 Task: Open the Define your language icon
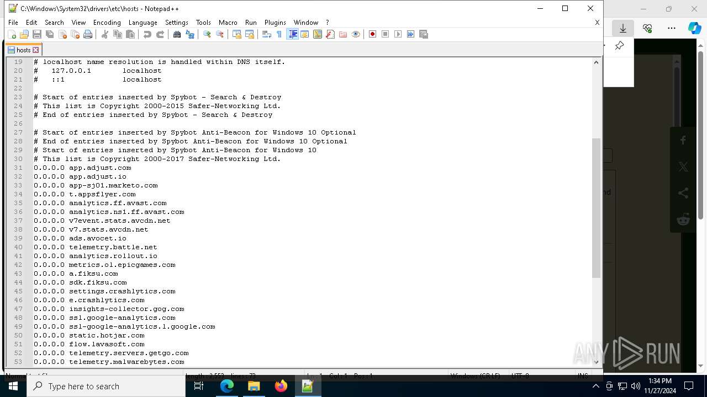point(305,34)
